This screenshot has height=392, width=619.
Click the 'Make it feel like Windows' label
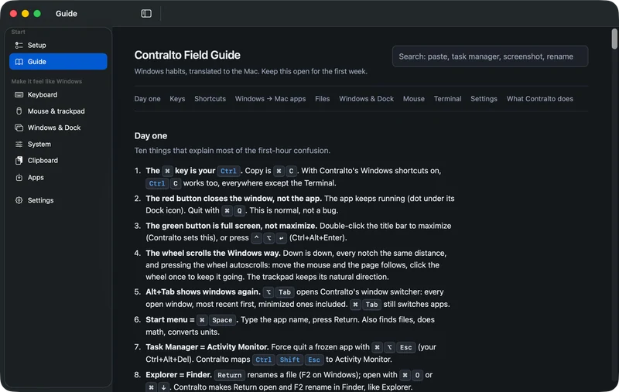46,81
